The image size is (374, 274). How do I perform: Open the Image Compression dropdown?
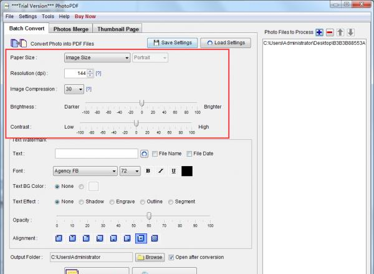click(x=74, y=89)
